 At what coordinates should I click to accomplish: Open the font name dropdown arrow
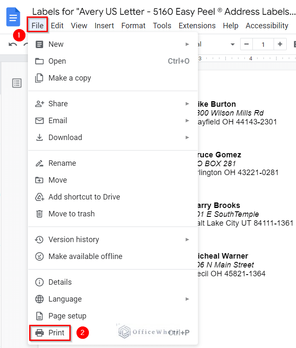coord(232,44)
